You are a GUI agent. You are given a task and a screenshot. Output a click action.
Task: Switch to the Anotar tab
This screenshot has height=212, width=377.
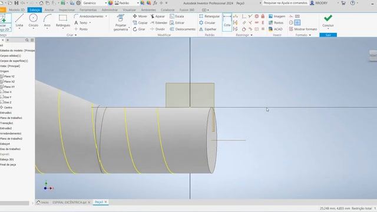(49, 10)
